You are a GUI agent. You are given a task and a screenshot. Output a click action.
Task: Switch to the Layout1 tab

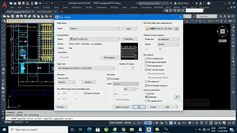tap(19, 122)
